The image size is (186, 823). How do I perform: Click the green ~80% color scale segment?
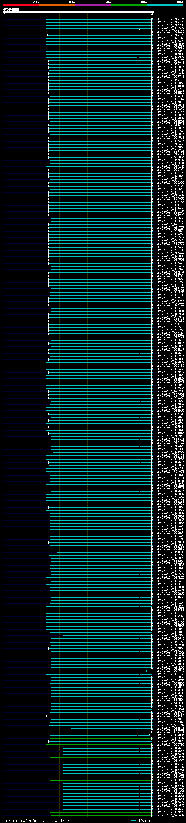pos(129,5)
